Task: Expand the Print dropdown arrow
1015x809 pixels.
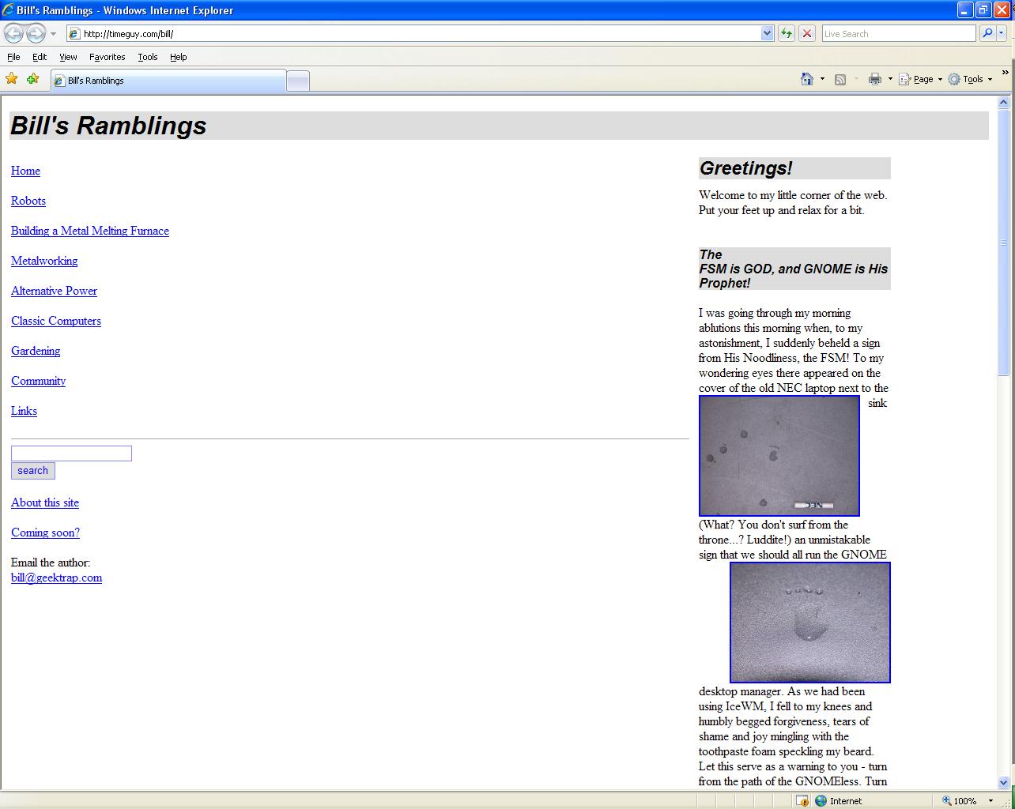Action: (890, 79)
